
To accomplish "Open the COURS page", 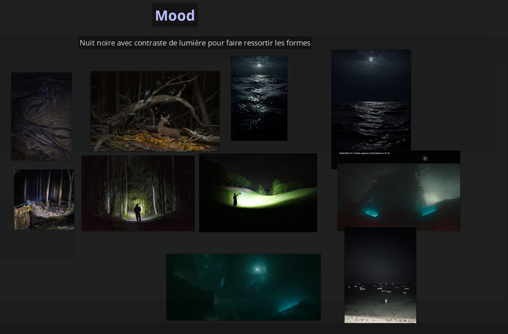I will (x=154, y=48).
